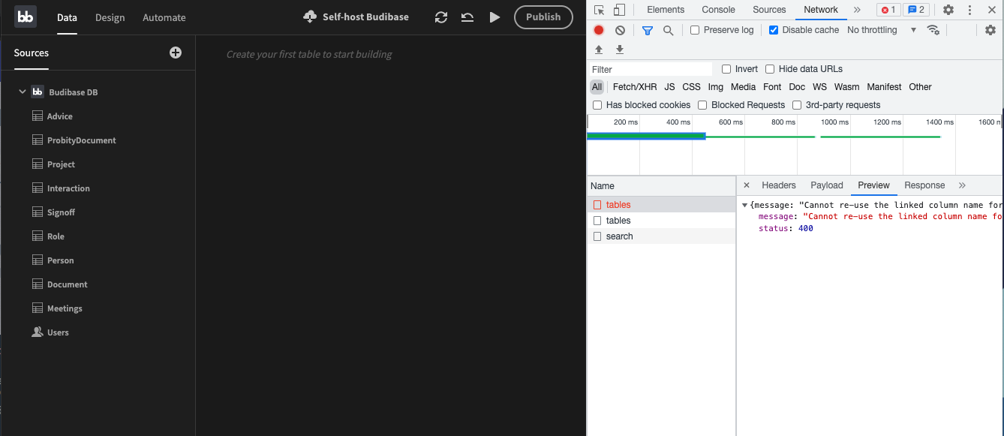
Task: Click the network Filter text field
Action: coord(650,69)
